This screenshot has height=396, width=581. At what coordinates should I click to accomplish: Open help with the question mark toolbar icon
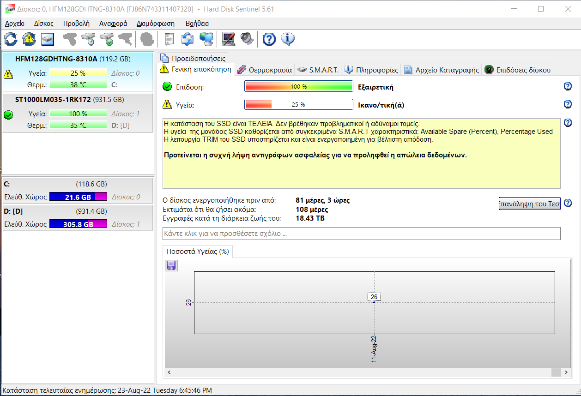(x=269, y=39)
